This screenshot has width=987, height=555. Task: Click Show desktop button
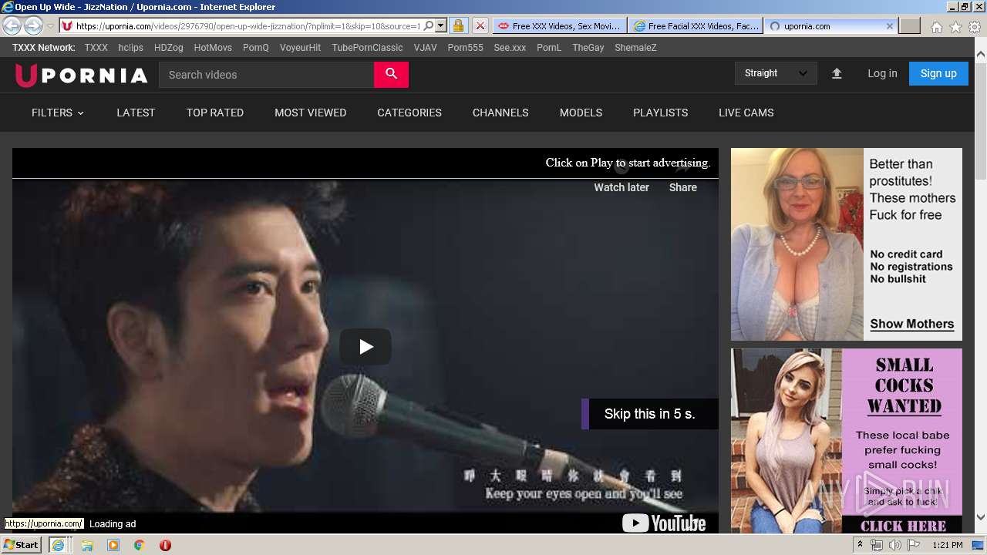pos(979,545)
